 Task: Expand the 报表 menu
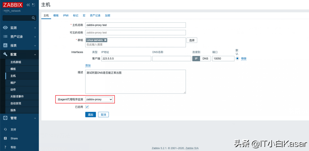click(x=35, y=46)
